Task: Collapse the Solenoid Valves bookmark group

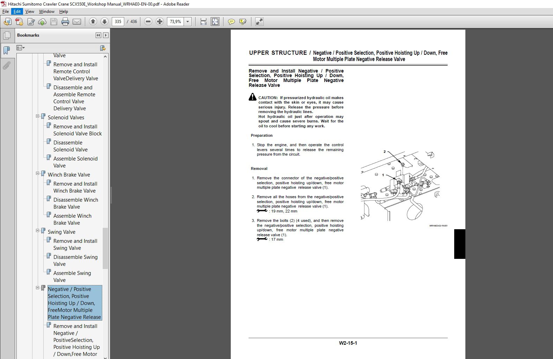Action: [x=37, y=117]
